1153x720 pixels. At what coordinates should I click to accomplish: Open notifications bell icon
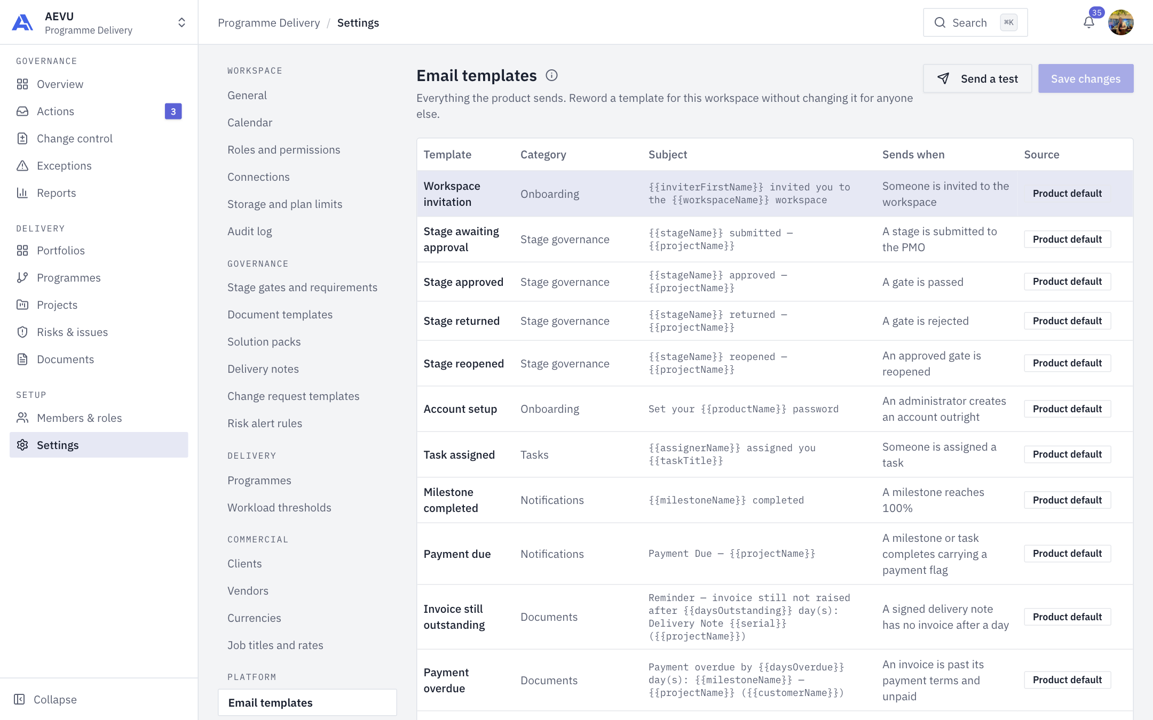tap(1089, 22)
